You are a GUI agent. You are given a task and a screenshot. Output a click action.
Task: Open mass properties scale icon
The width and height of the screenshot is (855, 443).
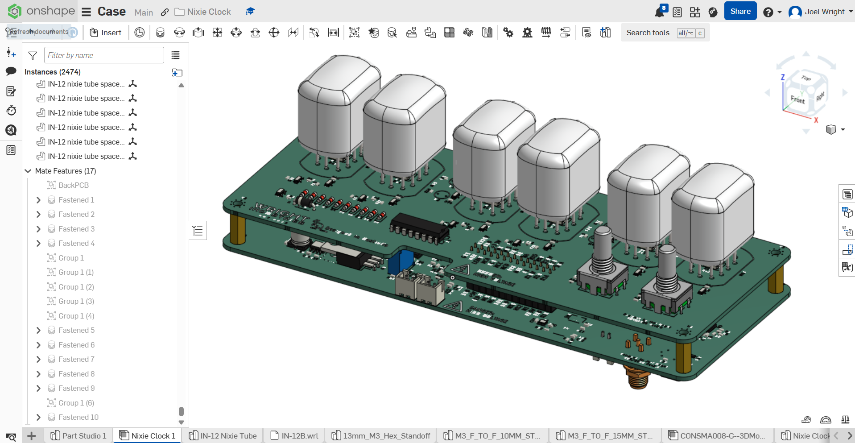click(845, 419)
